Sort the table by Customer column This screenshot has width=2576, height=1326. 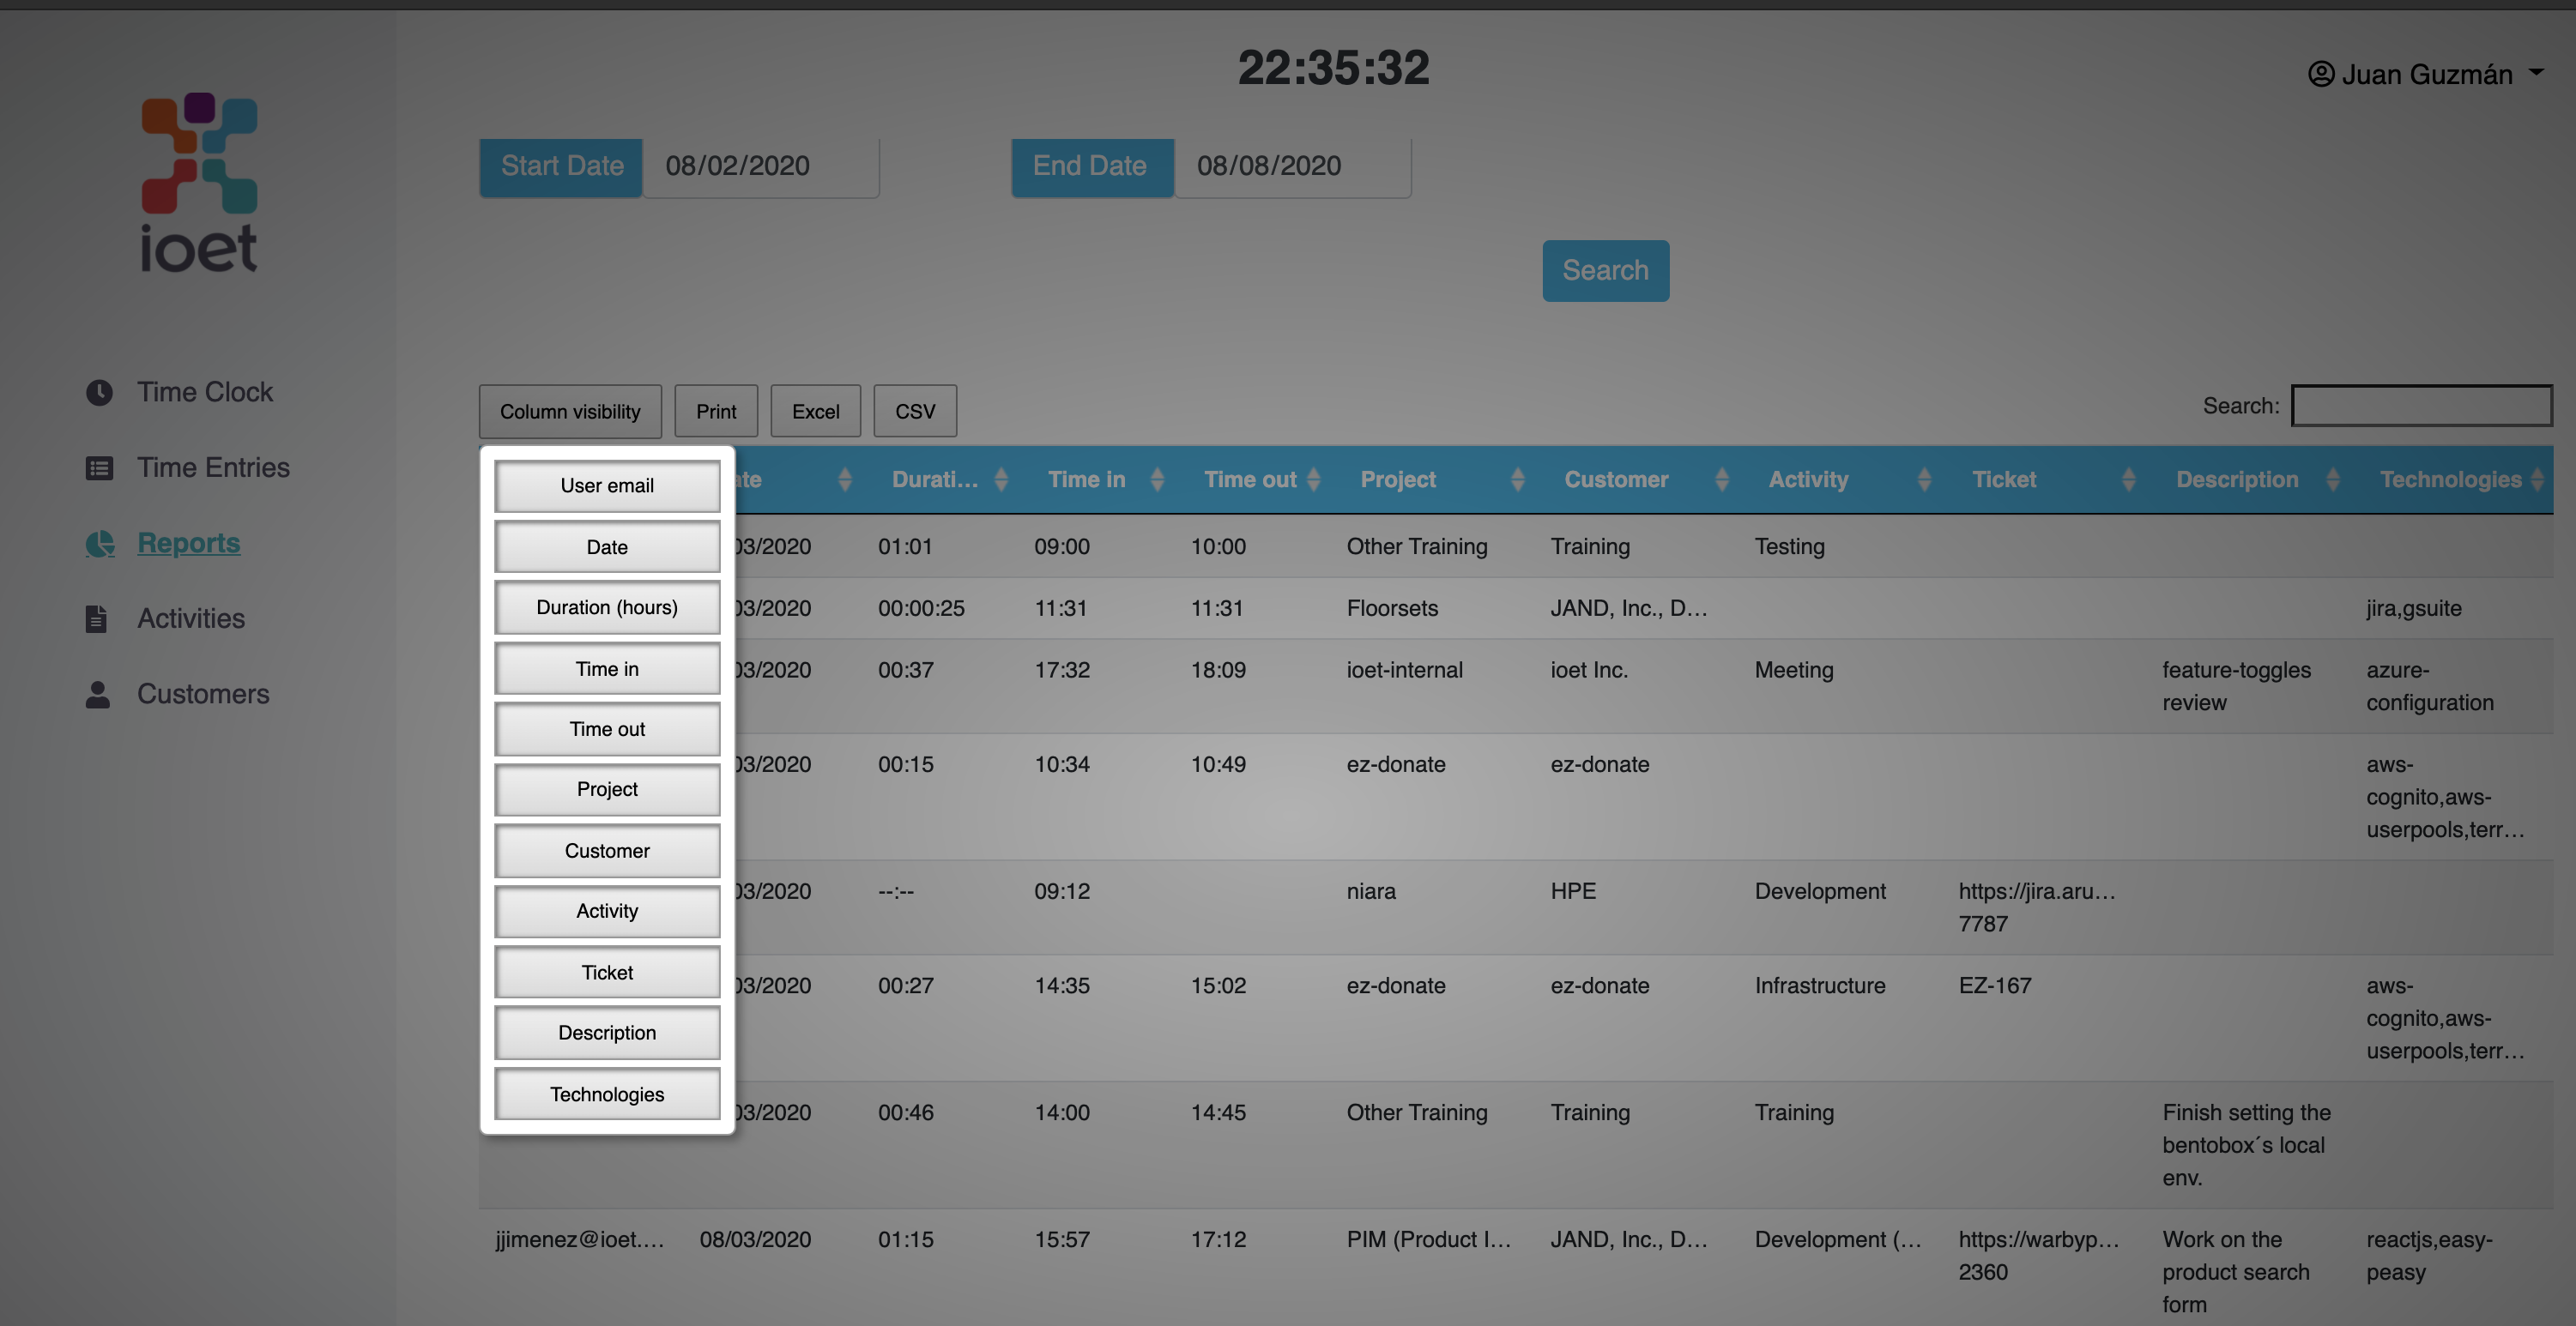[x=1615, y=479]
